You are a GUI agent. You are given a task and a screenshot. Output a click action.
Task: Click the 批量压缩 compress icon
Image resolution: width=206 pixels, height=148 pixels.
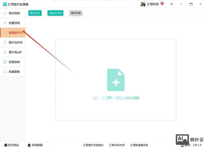point(5,23)
